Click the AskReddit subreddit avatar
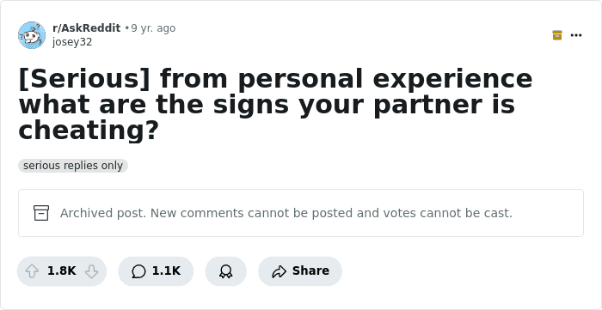 coord(32,35)
